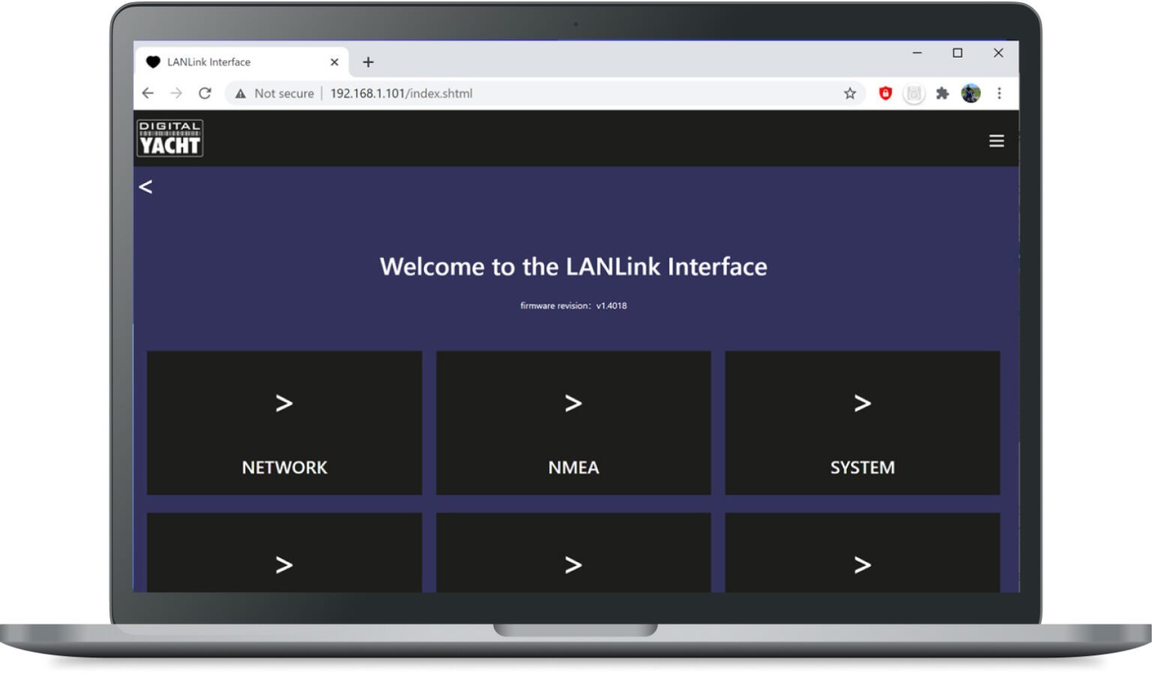
Task: Click the tile below NMEA
Action: pyautogui.click(x=574, y=553)
